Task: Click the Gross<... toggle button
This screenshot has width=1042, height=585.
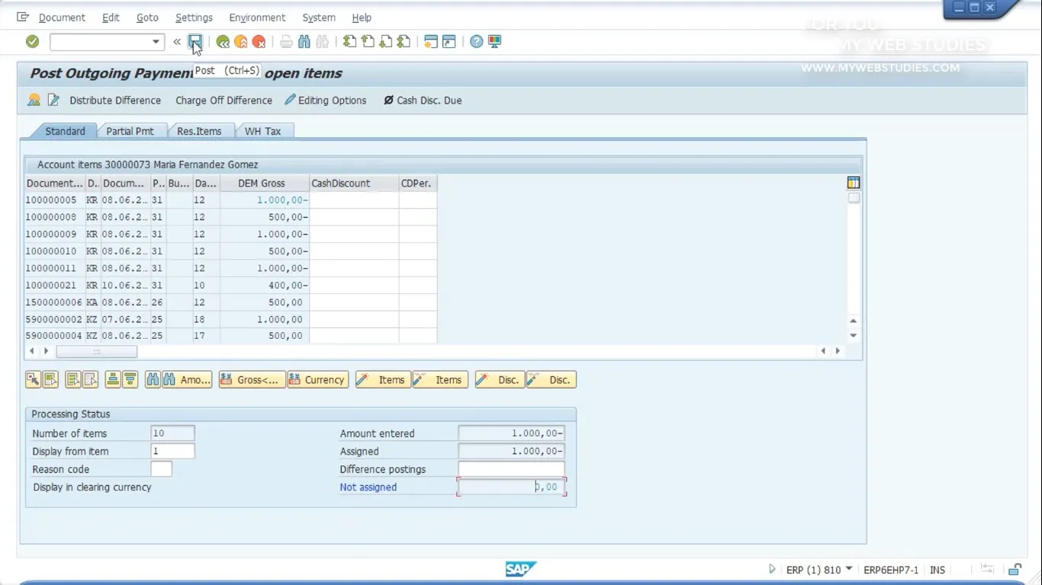Action: pyautogui.click(x=252, y=379)
